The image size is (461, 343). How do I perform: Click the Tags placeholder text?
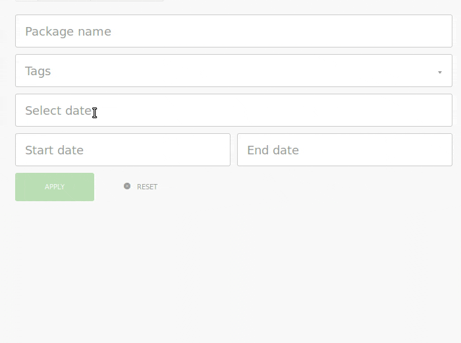click(38, 71)
